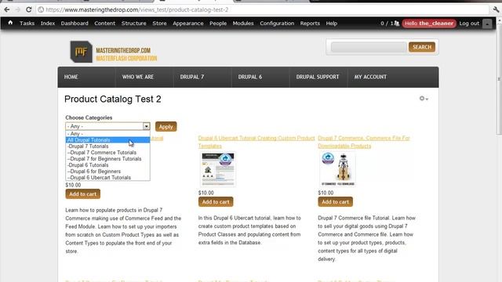Go to DRUPAL 6 navigation item
Viewport: 502px width, 282px height.
tap(249, 77)
